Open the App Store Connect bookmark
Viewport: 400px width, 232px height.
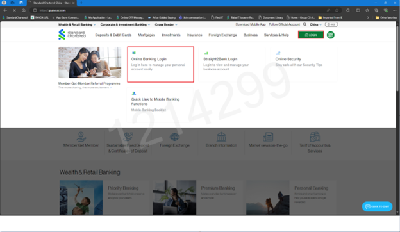coord(65,17)
